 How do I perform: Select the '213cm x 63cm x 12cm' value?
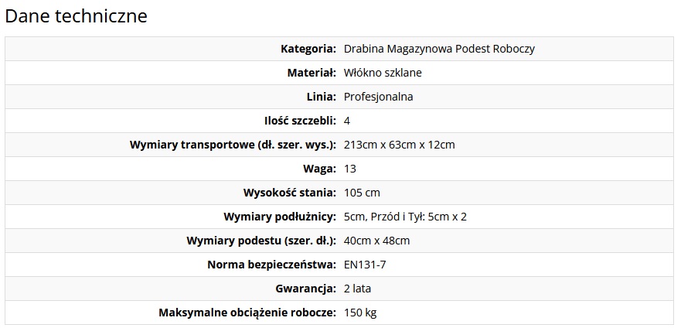pyautogui.click(x=399, y=145)
